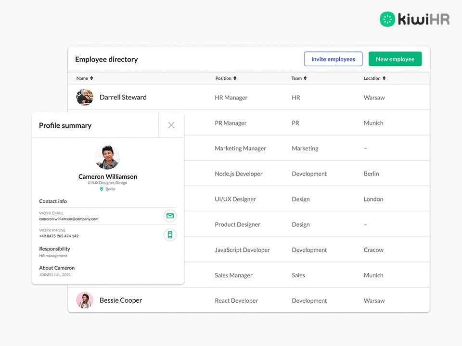462x346 pixels.
Task: Click the New employee button
Action: (395, 59)
